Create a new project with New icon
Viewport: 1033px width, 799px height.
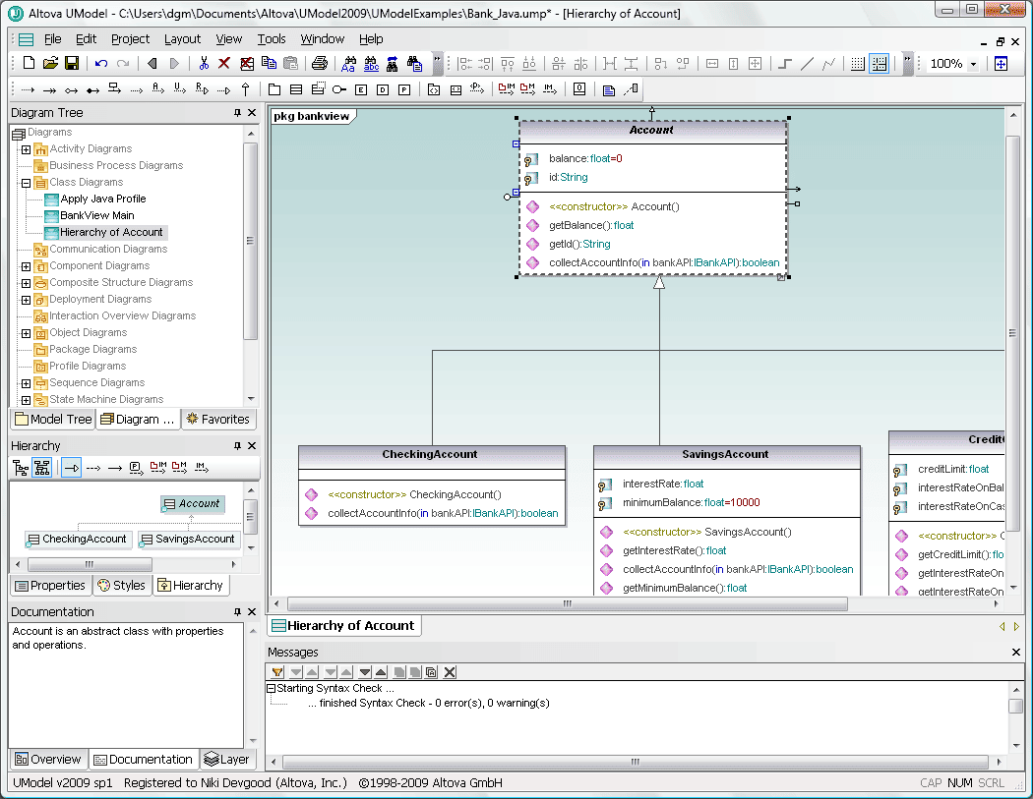29,63
